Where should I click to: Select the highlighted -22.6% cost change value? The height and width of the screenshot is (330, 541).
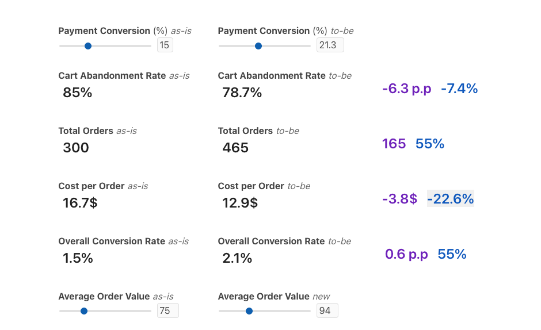click(x=450, y=199)
